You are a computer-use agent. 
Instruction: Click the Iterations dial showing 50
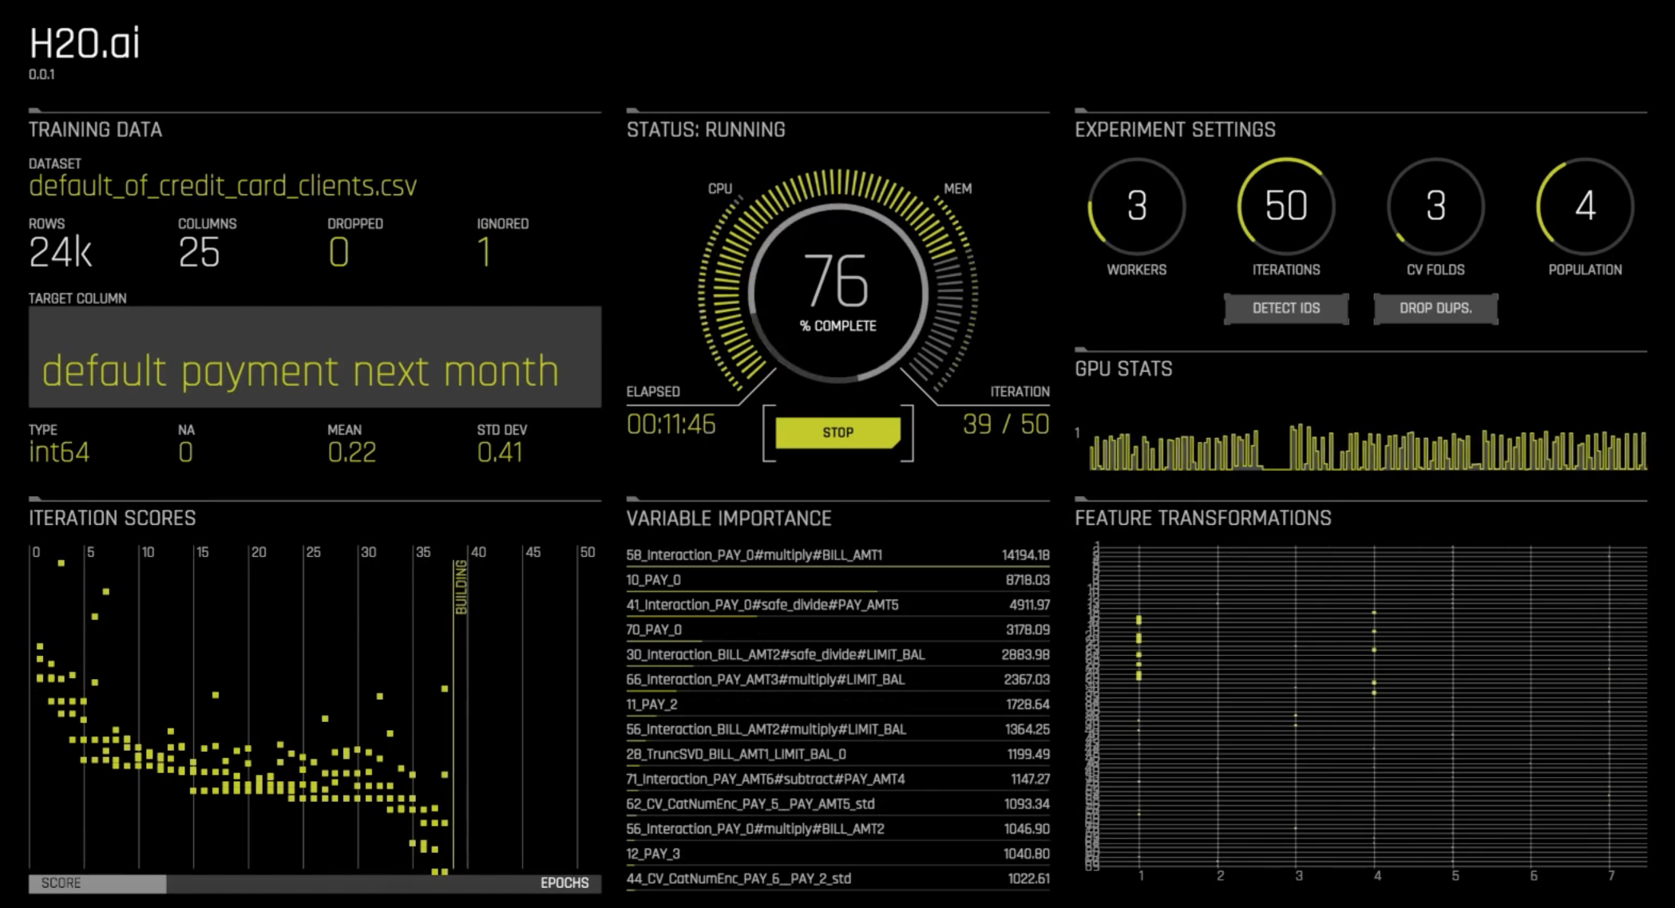1285,206
